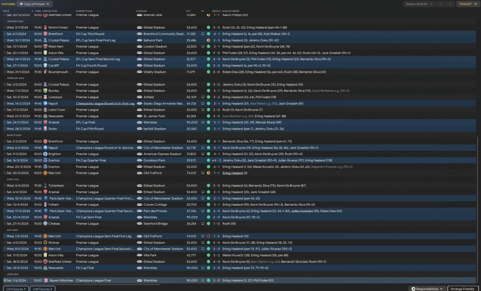Click the stadium icon beside Villa Park
The width and height of the screenshot is (481, 291).
[x=139, y=255]
